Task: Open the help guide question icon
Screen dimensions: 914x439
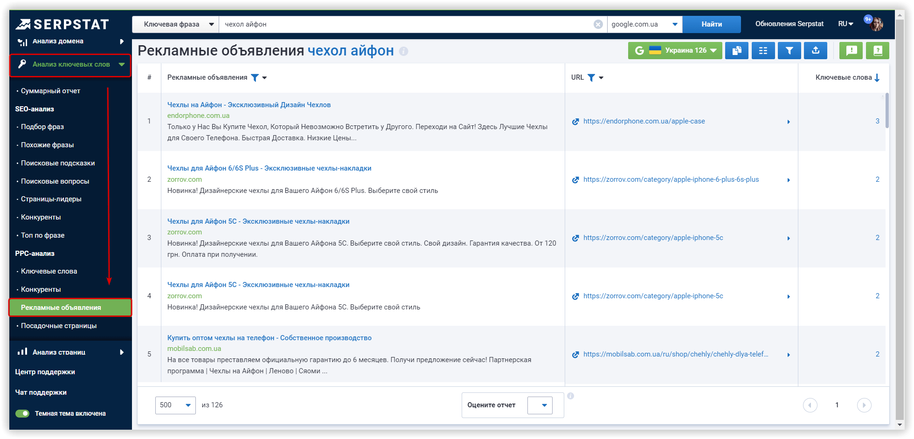Action: coord(878,50)
